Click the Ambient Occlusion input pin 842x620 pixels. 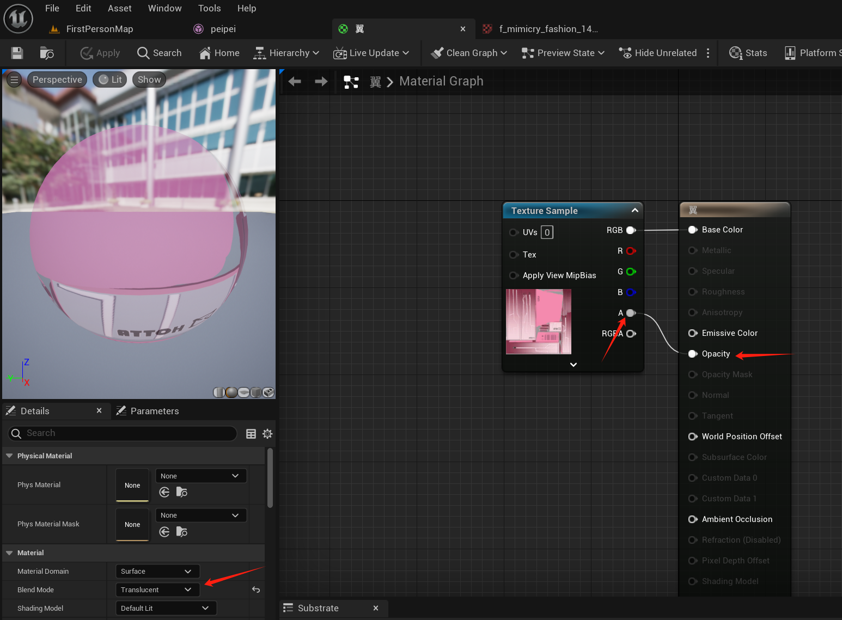click(x=693, y=519)
